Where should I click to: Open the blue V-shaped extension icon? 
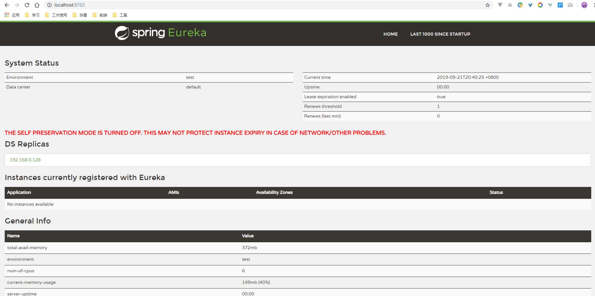click(x=530, y=5)
